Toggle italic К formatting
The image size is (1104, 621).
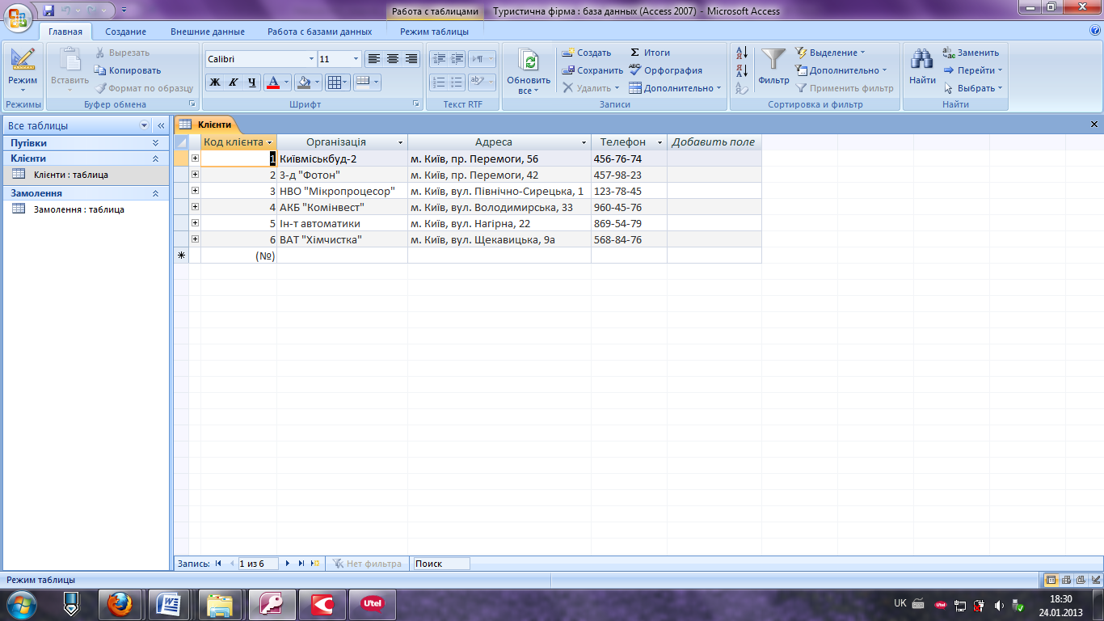pos(234,82)
